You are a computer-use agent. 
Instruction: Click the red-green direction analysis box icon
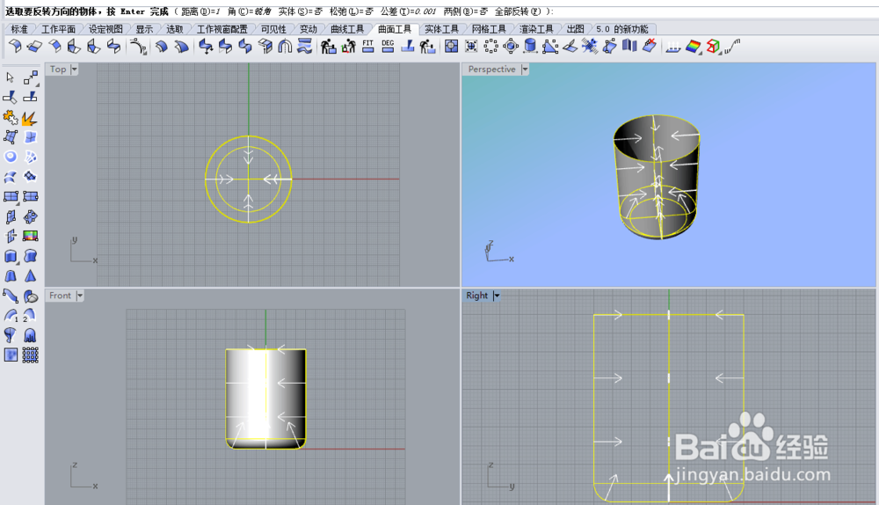click(713, 47)
